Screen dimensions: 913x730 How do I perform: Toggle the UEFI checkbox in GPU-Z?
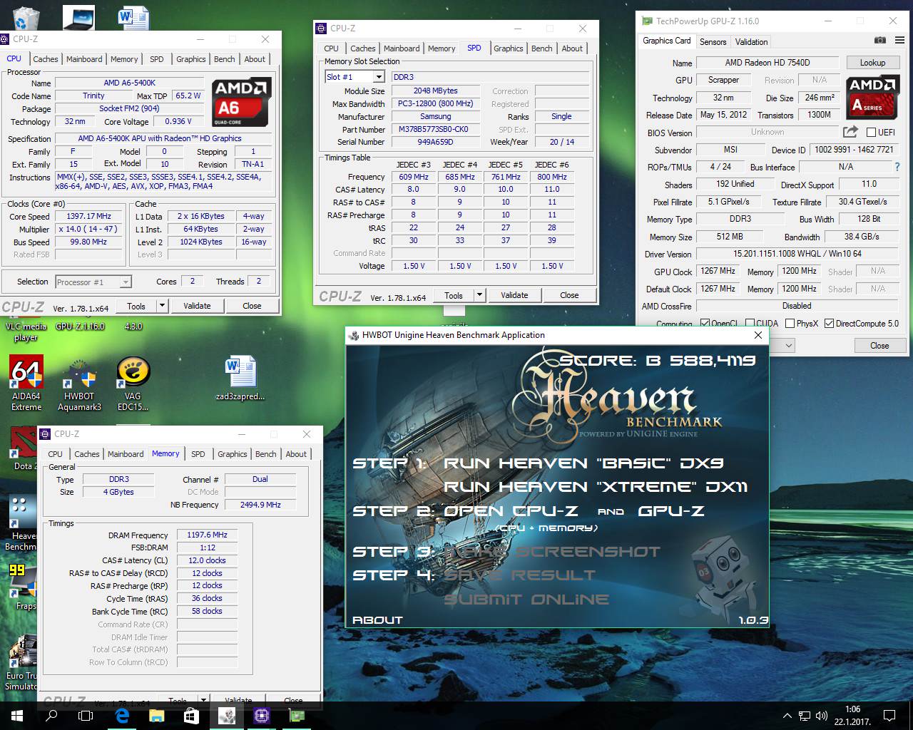point(871,132)
